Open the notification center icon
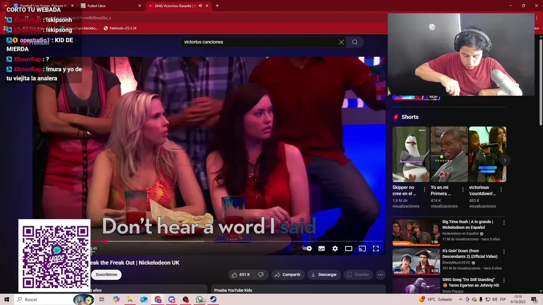This screenshot has height=305, width=543. point(534,299)
